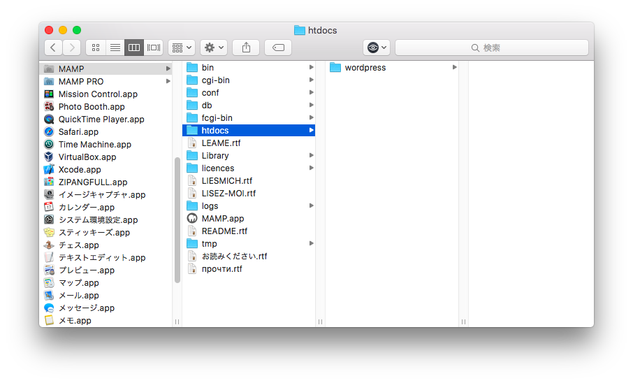Open the gear action menu

214,48
